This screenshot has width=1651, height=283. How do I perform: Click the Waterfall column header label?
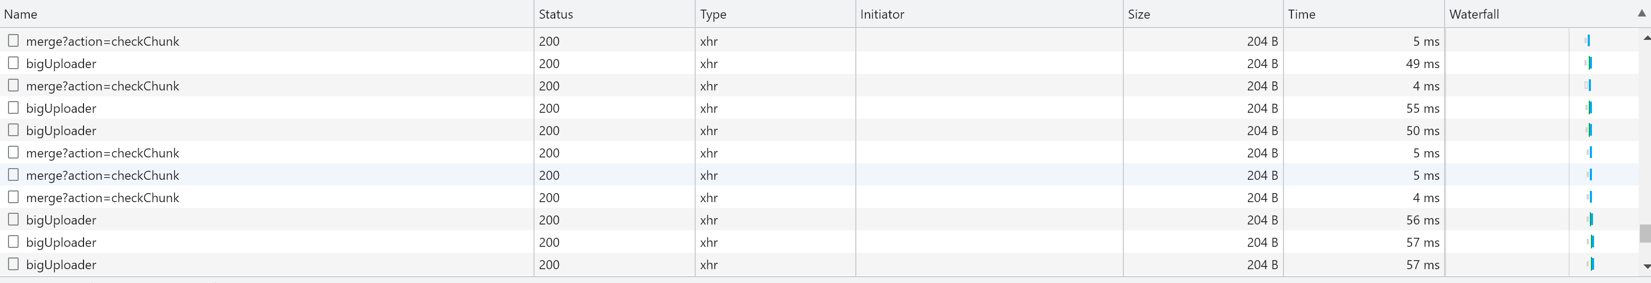click(x=1474, y=14)
